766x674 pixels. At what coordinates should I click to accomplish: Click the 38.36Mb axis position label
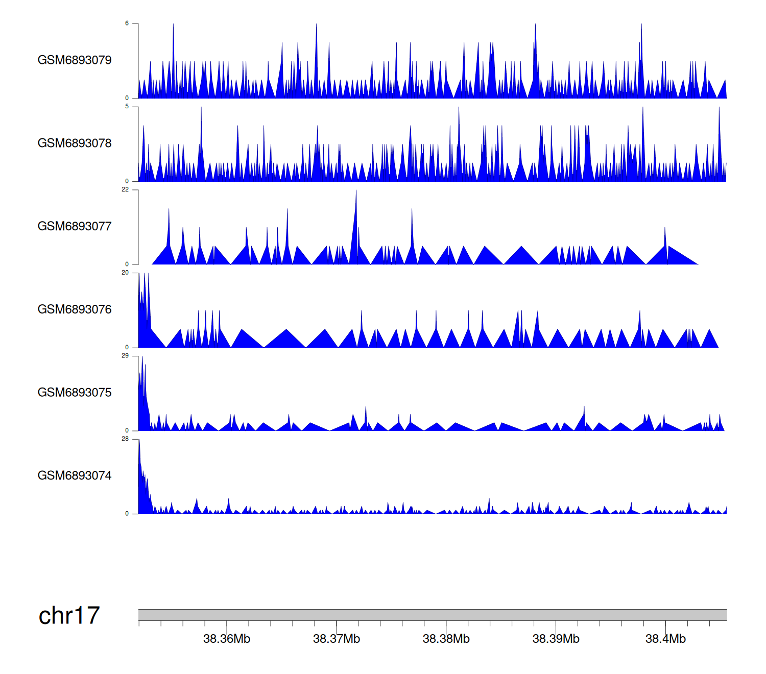227,639
